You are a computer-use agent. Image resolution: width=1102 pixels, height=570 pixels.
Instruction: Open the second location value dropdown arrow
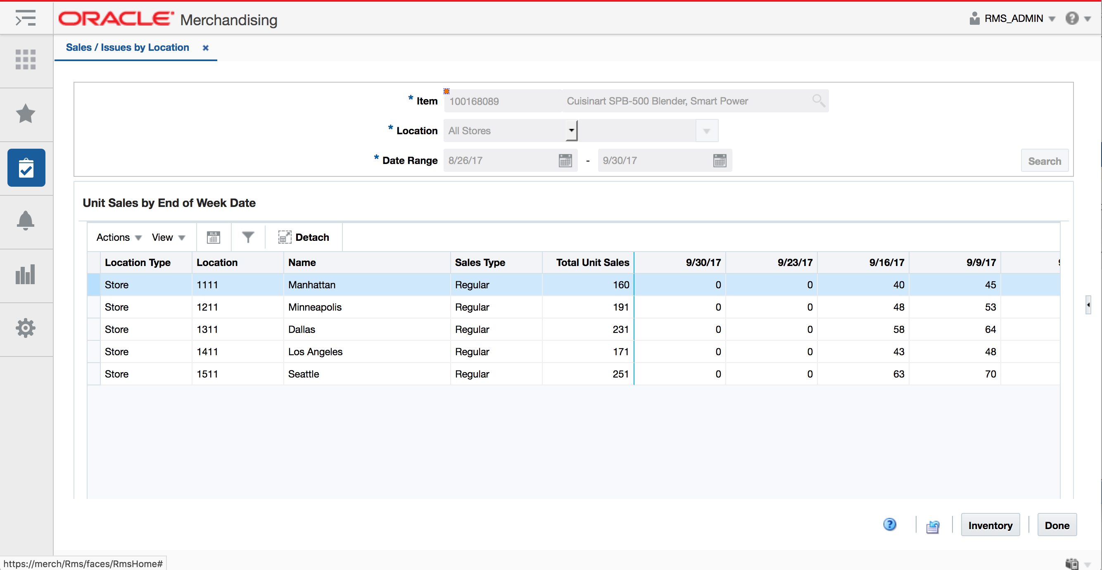coord(706,131)
